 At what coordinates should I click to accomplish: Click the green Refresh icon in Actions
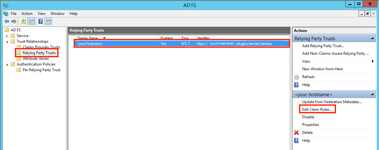point(296,77)
